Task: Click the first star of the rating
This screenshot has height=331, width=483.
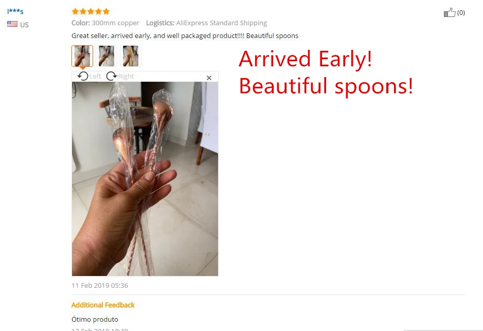Action: [x=75, y=12]
